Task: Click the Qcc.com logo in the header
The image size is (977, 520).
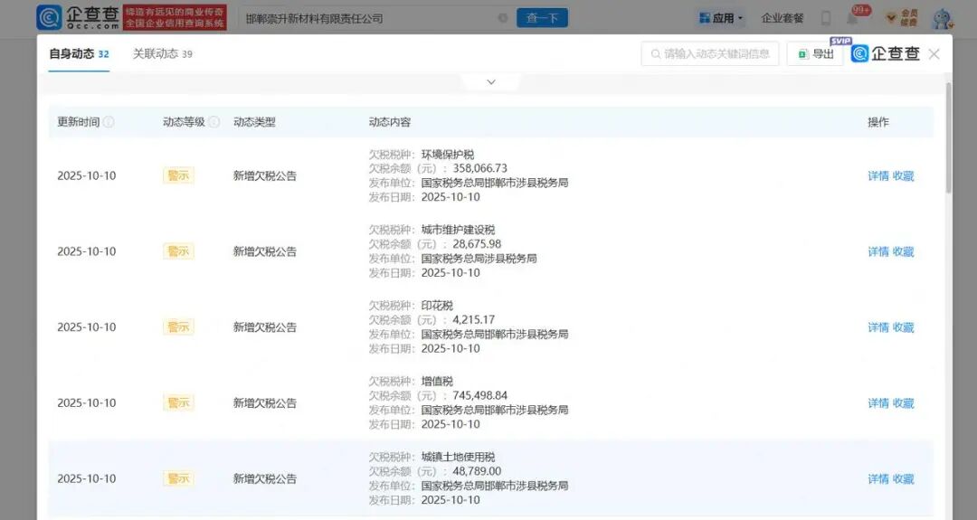Action: (78, 18)
